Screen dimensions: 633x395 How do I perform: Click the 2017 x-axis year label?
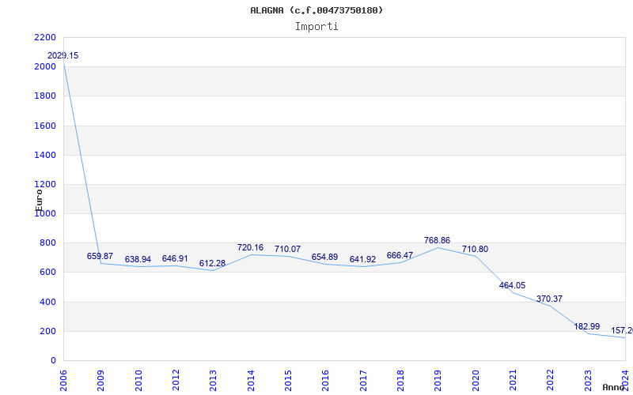(x=363, y=381)
